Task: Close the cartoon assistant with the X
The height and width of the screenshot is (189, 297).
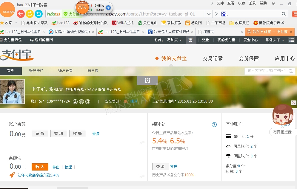Action: 293,103
